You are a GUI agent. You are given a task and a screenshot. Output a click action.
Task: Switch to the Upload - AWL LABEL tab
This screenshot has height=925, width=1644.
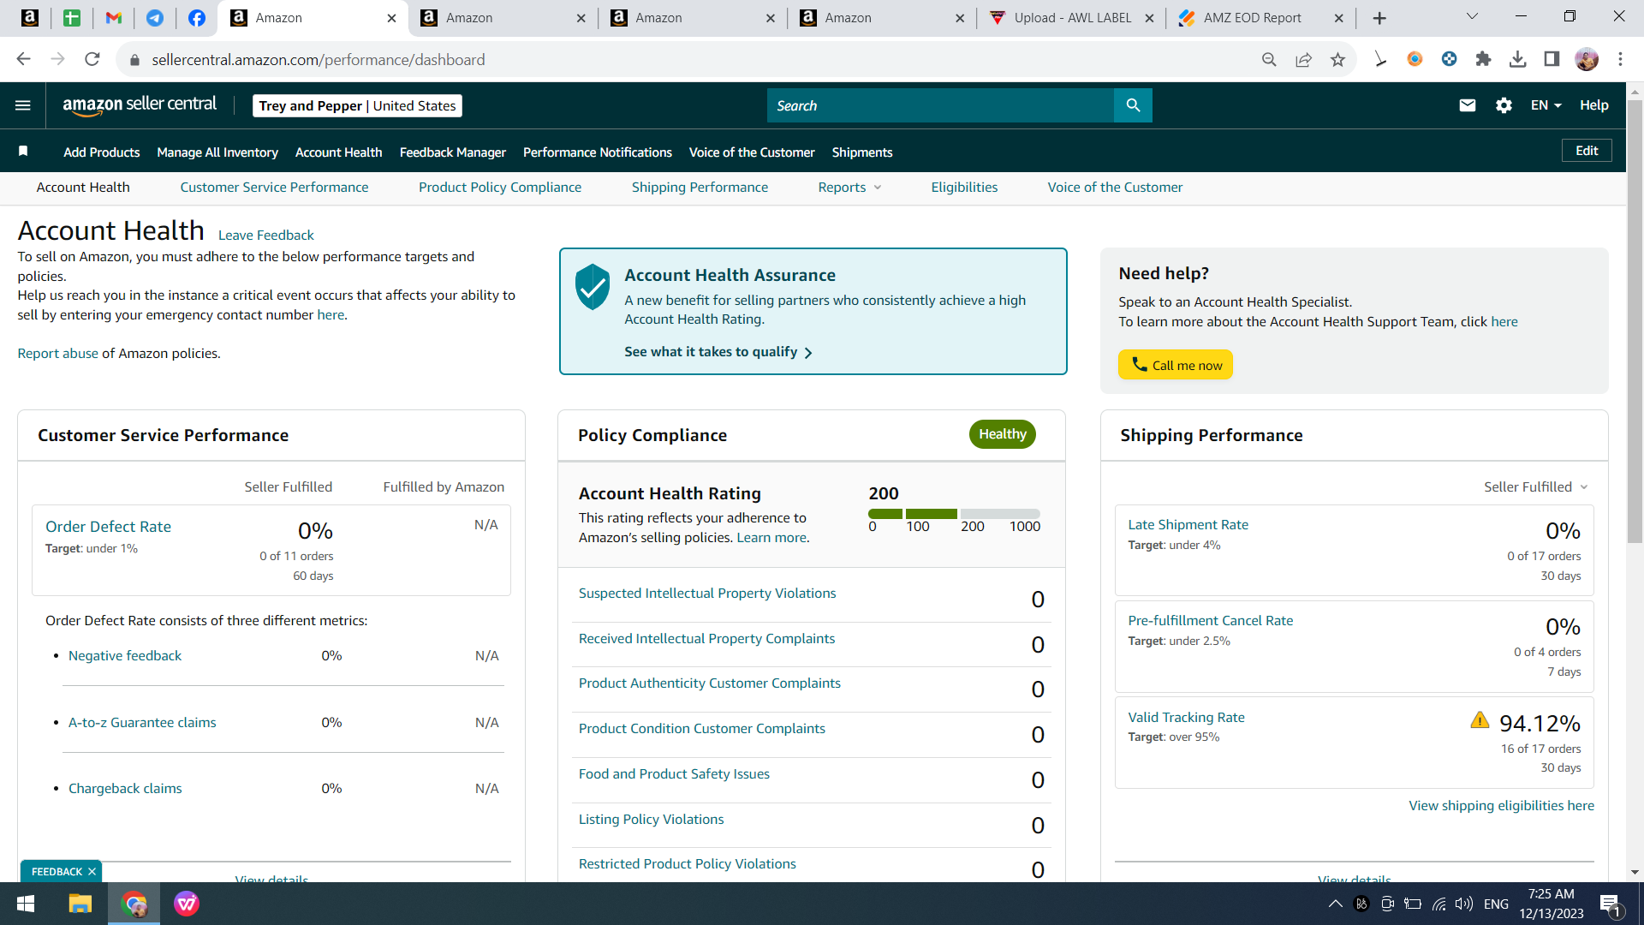point(1072,18)
